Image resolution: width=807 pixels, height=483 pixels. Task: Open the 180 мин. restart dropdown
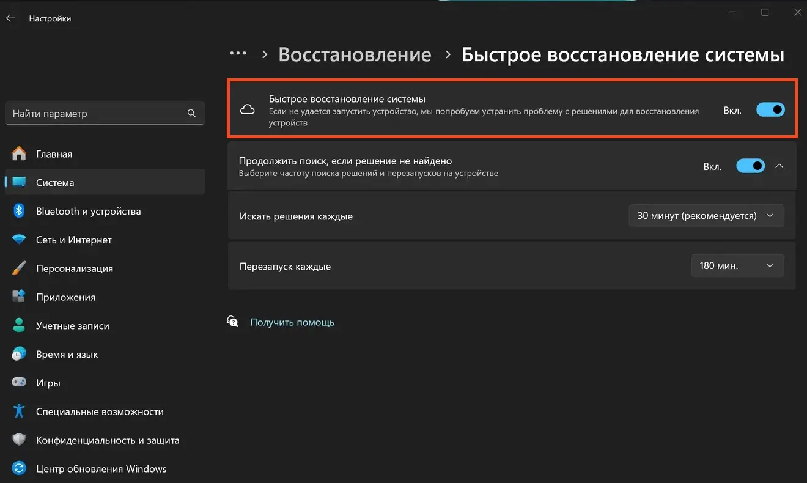(x=737, y=266)
